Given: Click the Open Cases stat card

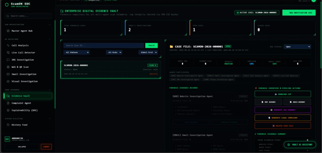Looking at the screenshot, I should 220,28.
